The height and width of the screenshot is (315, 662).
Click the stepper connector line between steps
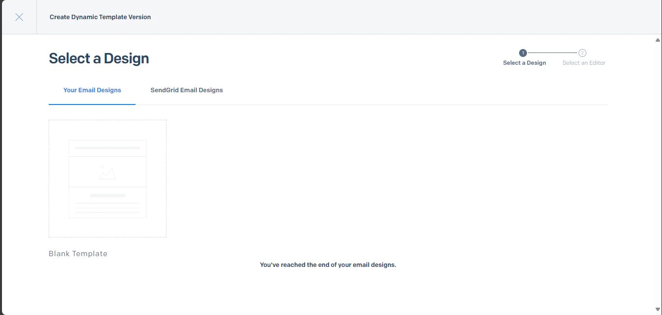click(x=552, y=52)
